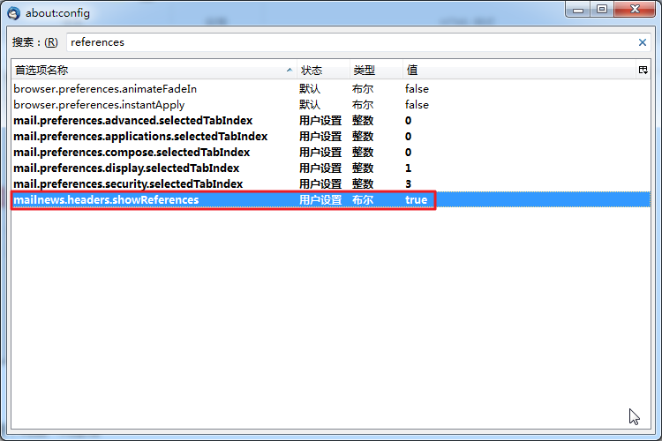Click 整数 type of compose.selectedTabIndex row
This screenshot has height=441, width=662.
(x=363, y=153)
